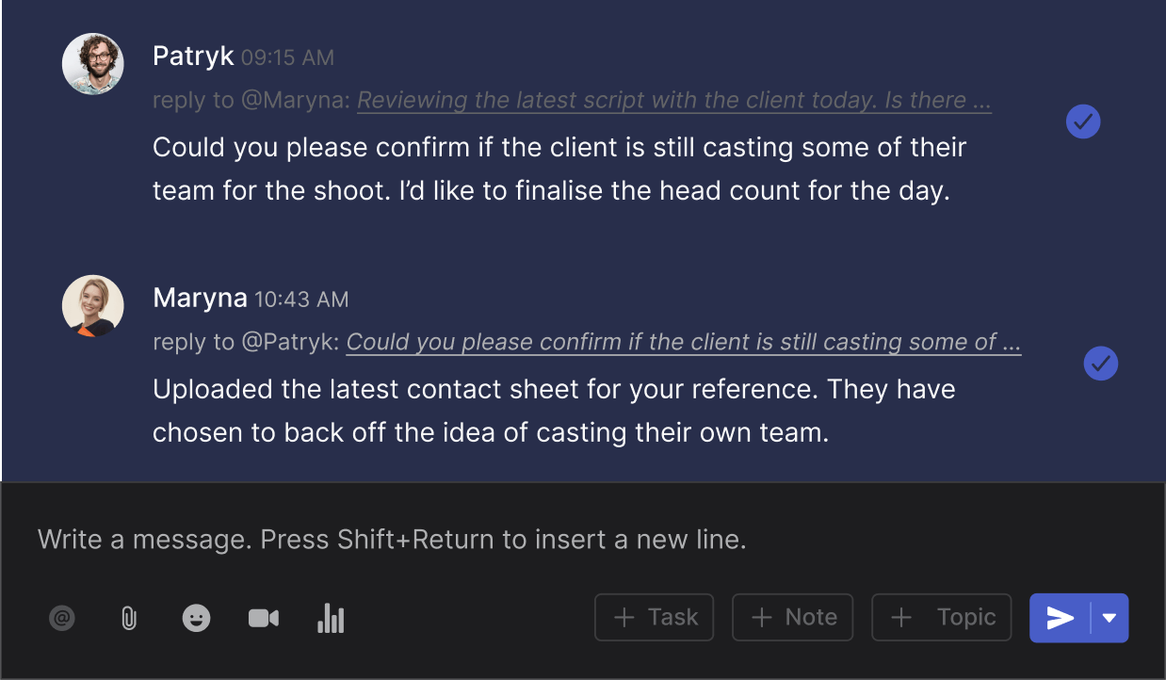
Task: Toggle the checkmark on Patryk's message
Action: [1083, 121]
